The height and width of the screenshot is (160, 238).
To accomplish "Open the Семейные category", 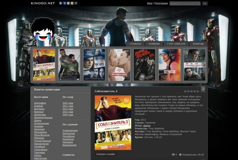I will (40, 147).
